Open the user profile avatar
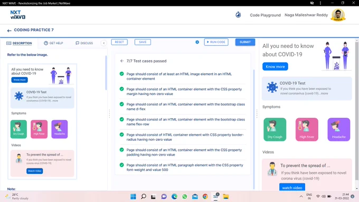The image size is (359, 202). (x=338, y=15)
